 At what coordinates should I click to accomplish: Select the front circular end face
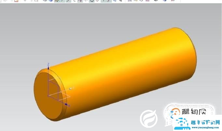[49, 98]
